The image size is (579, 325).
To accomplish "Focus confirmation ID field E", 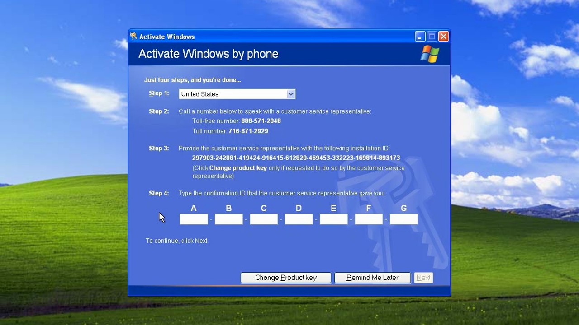I will click(x=334, y=219).
